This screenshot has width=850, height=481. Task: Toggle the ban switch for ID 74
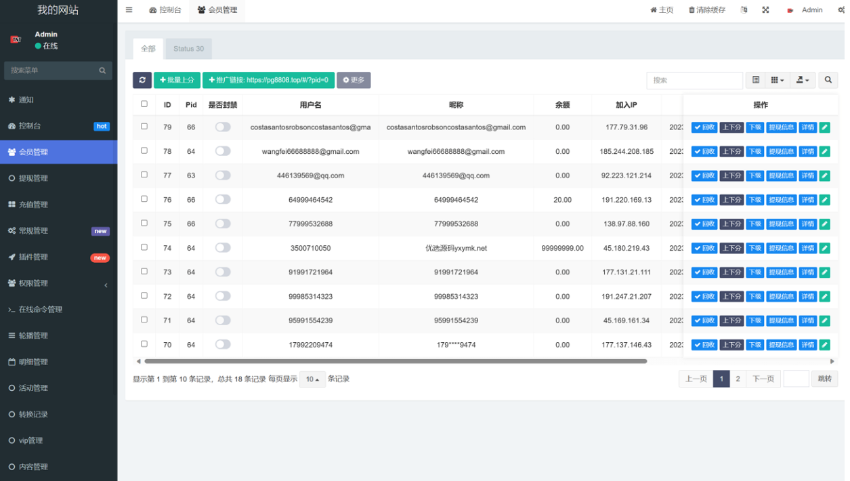coord(223,248)
